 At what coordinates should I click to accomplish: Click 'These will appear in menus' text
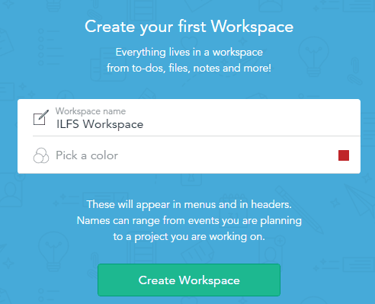[x=189, y=204]
